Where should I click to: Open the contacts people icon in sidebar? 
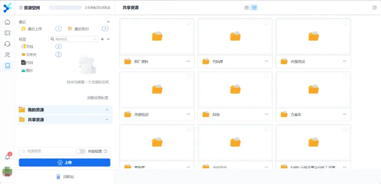[7, 55]
